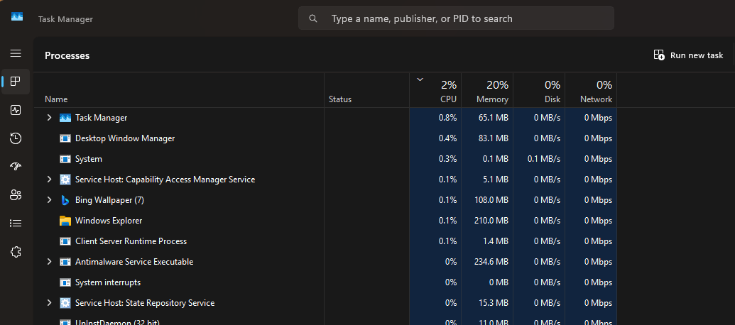735x325 pixels.
Task: Open the Startup apps sidebar icon
Action: point(16,167)
